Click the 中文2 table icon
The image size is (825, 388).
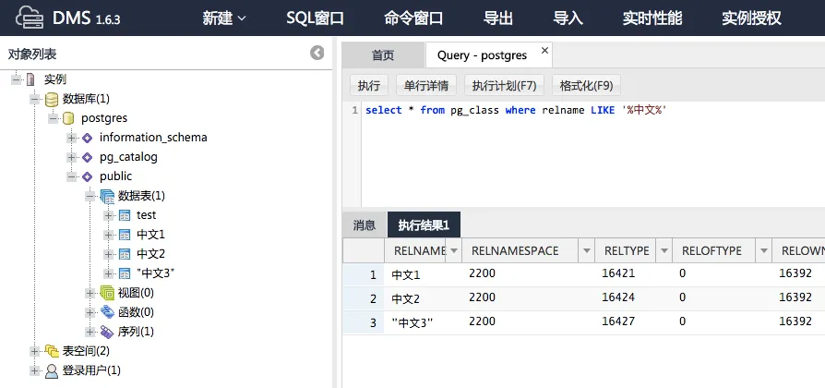125,254
